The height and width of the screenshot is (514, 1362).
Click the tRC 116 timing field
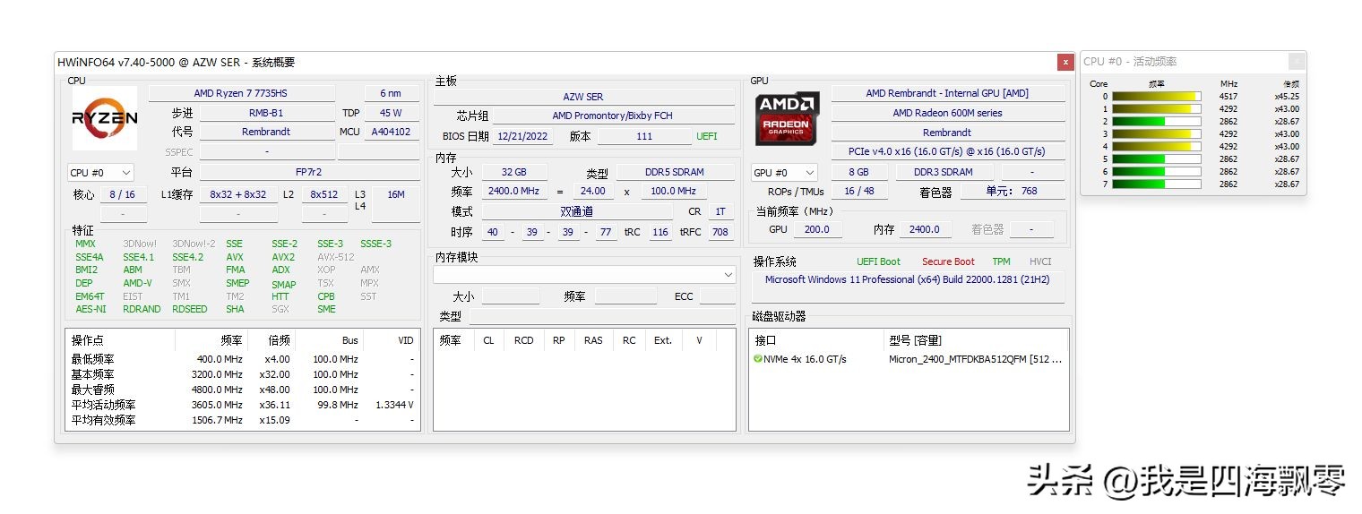(660, 232)
